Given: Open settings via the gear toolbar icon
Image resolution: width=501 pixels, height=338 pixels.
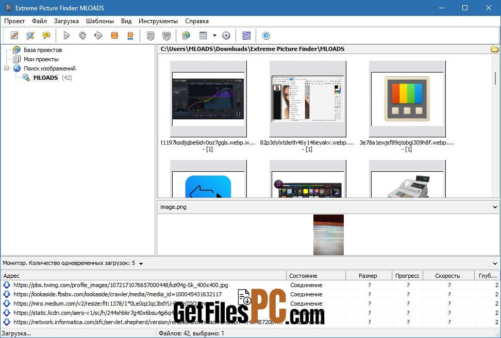Looking at the screenshot, I should click(226, 35).
